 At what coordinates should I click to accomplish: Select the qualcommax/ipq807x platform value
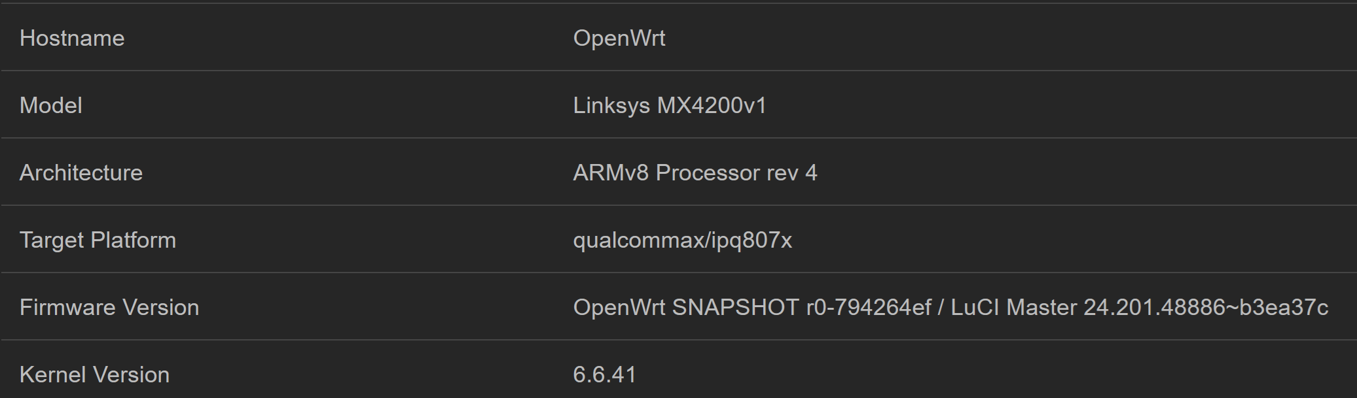pos(683,240)
